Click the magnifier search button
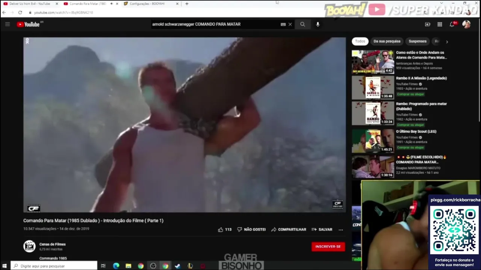The width and height of the screenshot is (481, 270). (x=303, y=24)
